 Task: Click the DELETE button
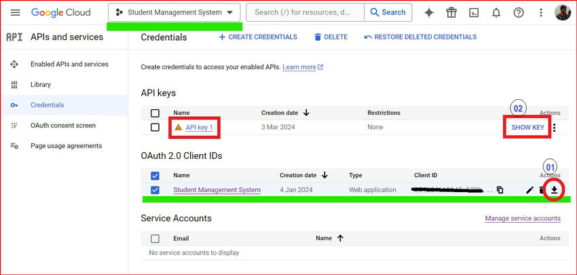click(x=331, y=37)
